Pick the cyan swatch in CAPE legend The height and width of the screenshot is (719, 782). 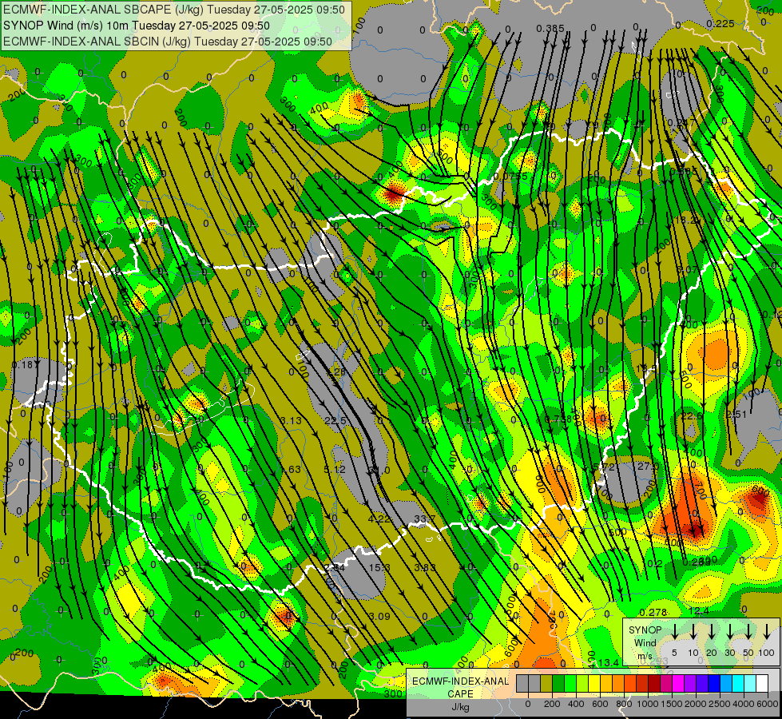tap(737, 683)
